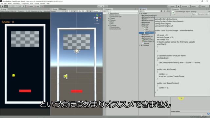Open the GameObject menu
Viewport: 210px width, 118px height.
point(17,4)
